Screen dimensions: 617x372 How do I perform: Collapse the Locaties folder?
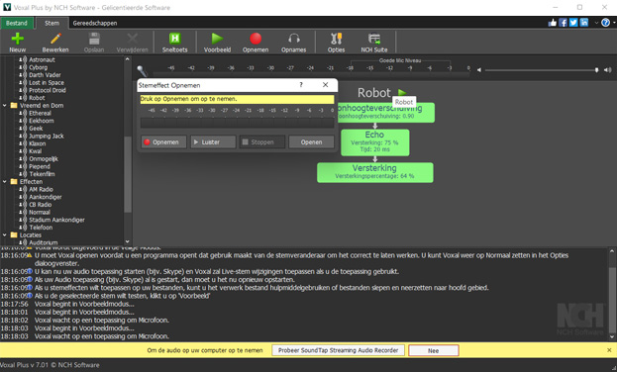5,235
